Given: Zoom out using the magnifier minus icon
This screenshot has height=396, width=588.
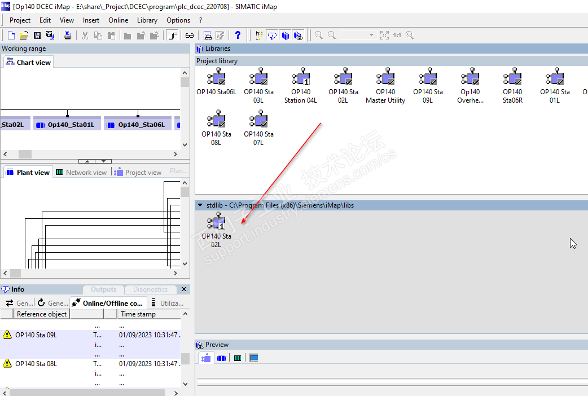Looking at the screenshot, I should (331, 35).
